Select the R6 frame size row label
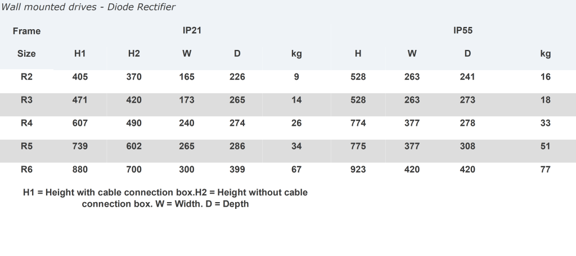576x256 pixels. tap(26, 169)
